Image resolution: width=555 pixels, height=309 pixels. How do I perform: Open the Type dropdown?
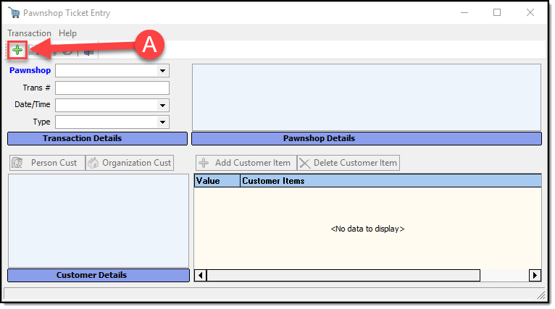[163, 122]
